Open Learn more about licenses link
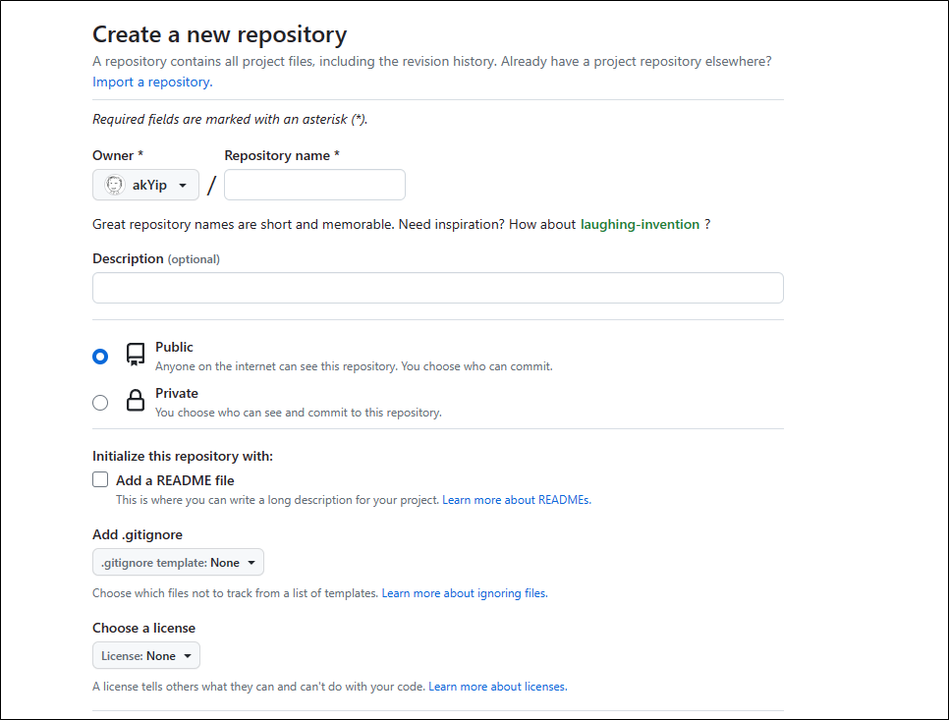This screenshot has width=949, height=720. point(498,687)
